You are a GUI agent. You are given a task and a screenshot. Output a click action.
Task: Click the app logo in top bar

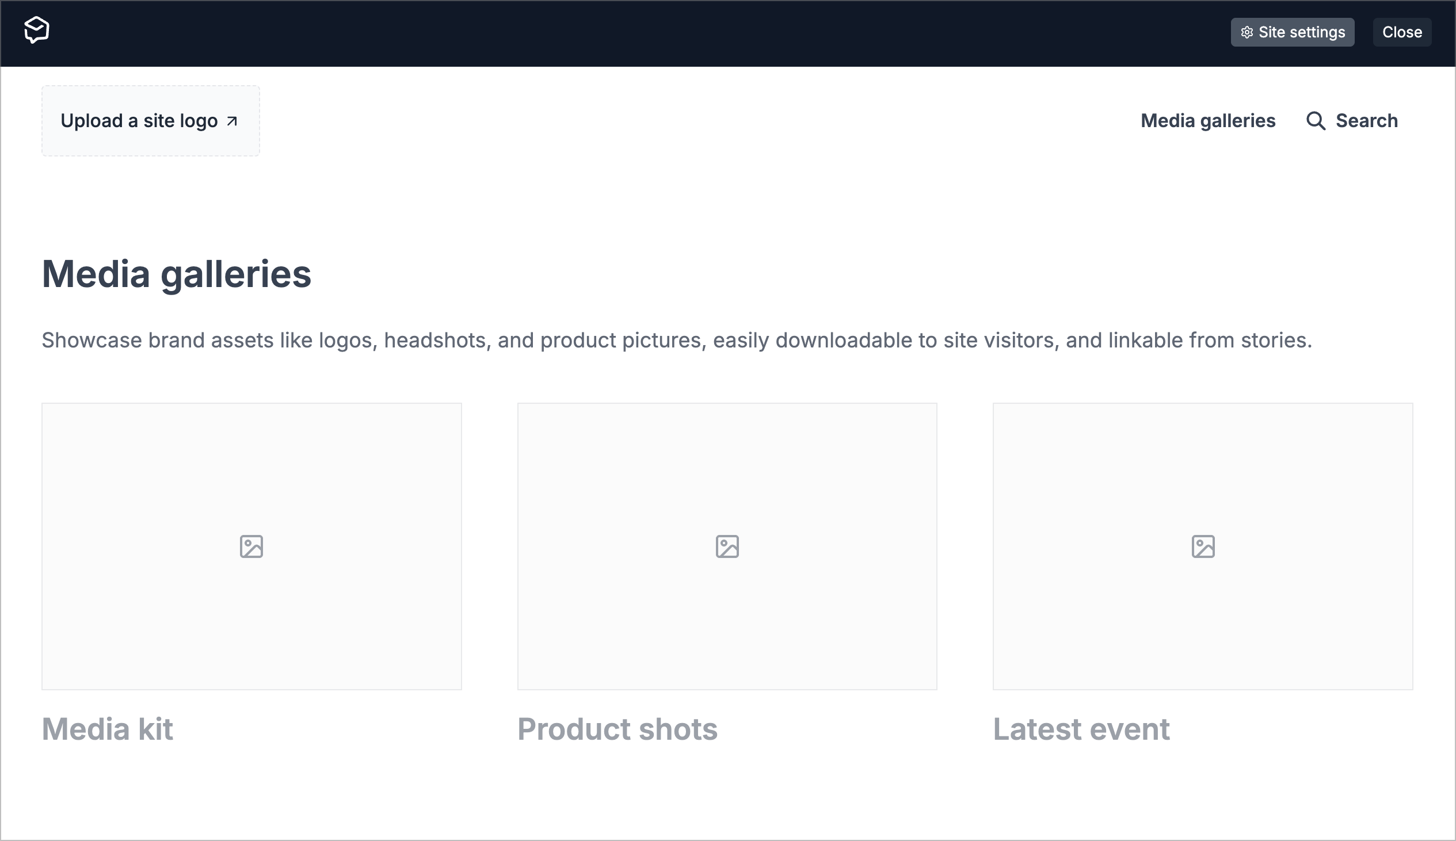(36, 30)
